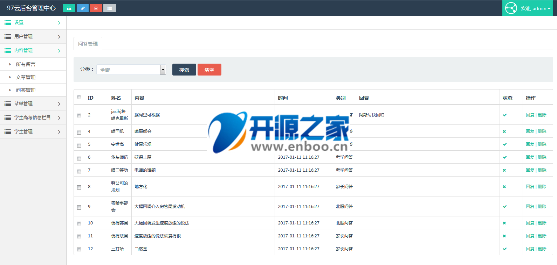Click the cross status icon for ID 7
The width and height of the screenshot is (557, 265).
pyautogui.click(x=504, y=170)
